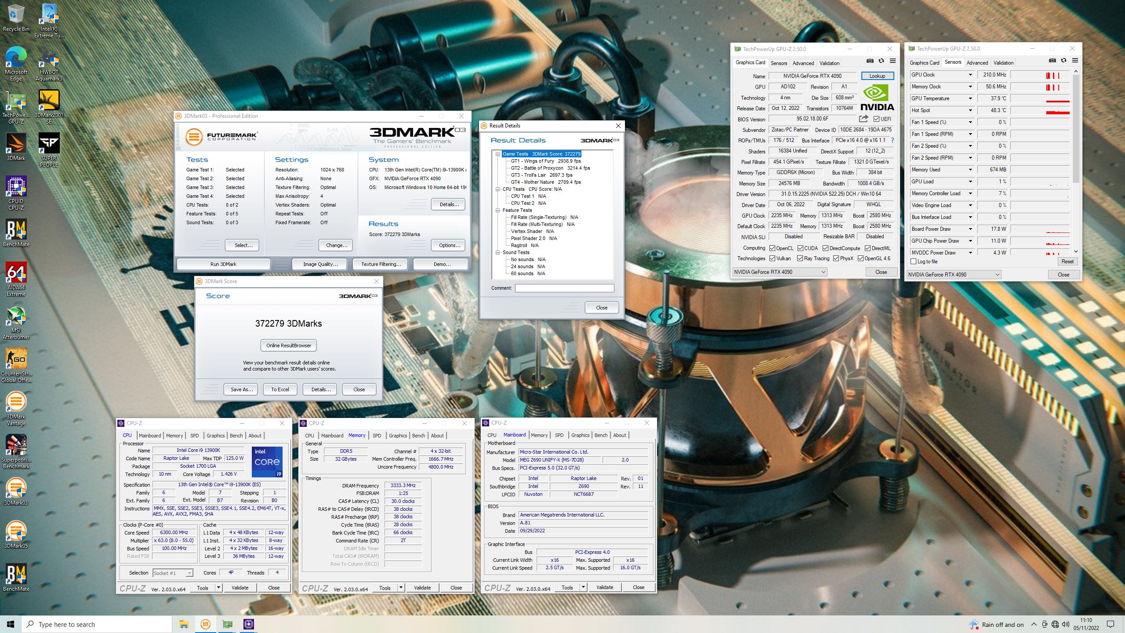1125x633 pixels.
Task: Toggle the DirectML checkbox
Action: pos(868,248)
